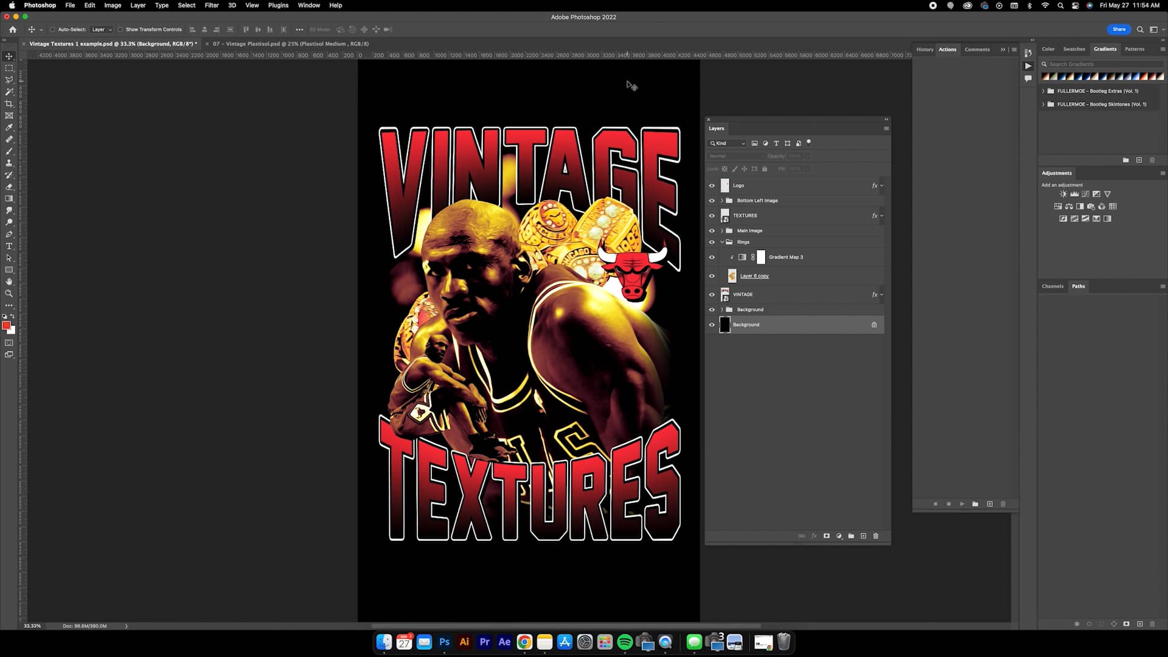The height and width of the screenshot is (657, 1168).
Task: Expand the Main Image group
Action: (721, 231)
